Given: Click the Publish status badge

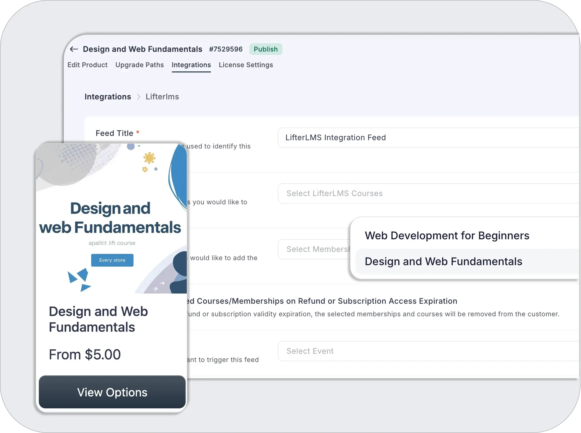Looking at the screenshot, I should point(265,49).
